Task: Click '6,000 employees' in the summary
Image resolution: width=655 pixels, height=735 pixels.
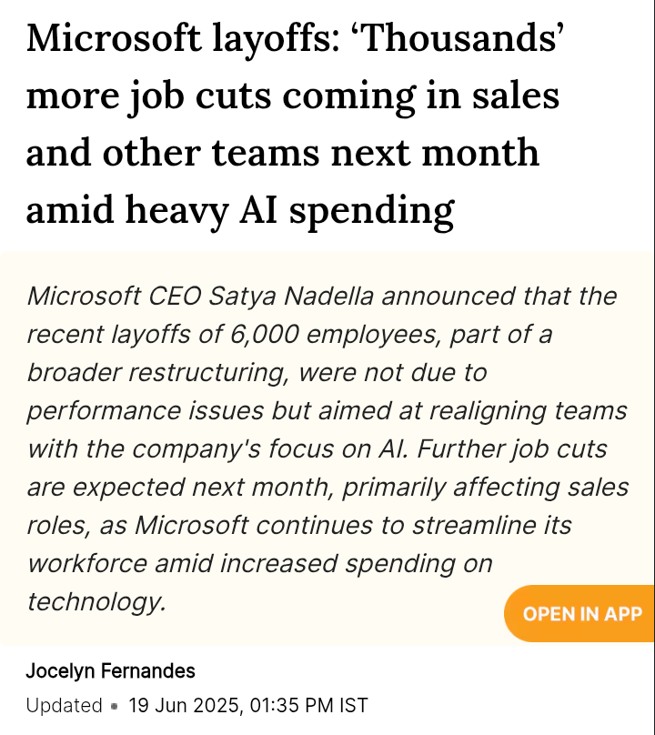Action: point(336,335)
